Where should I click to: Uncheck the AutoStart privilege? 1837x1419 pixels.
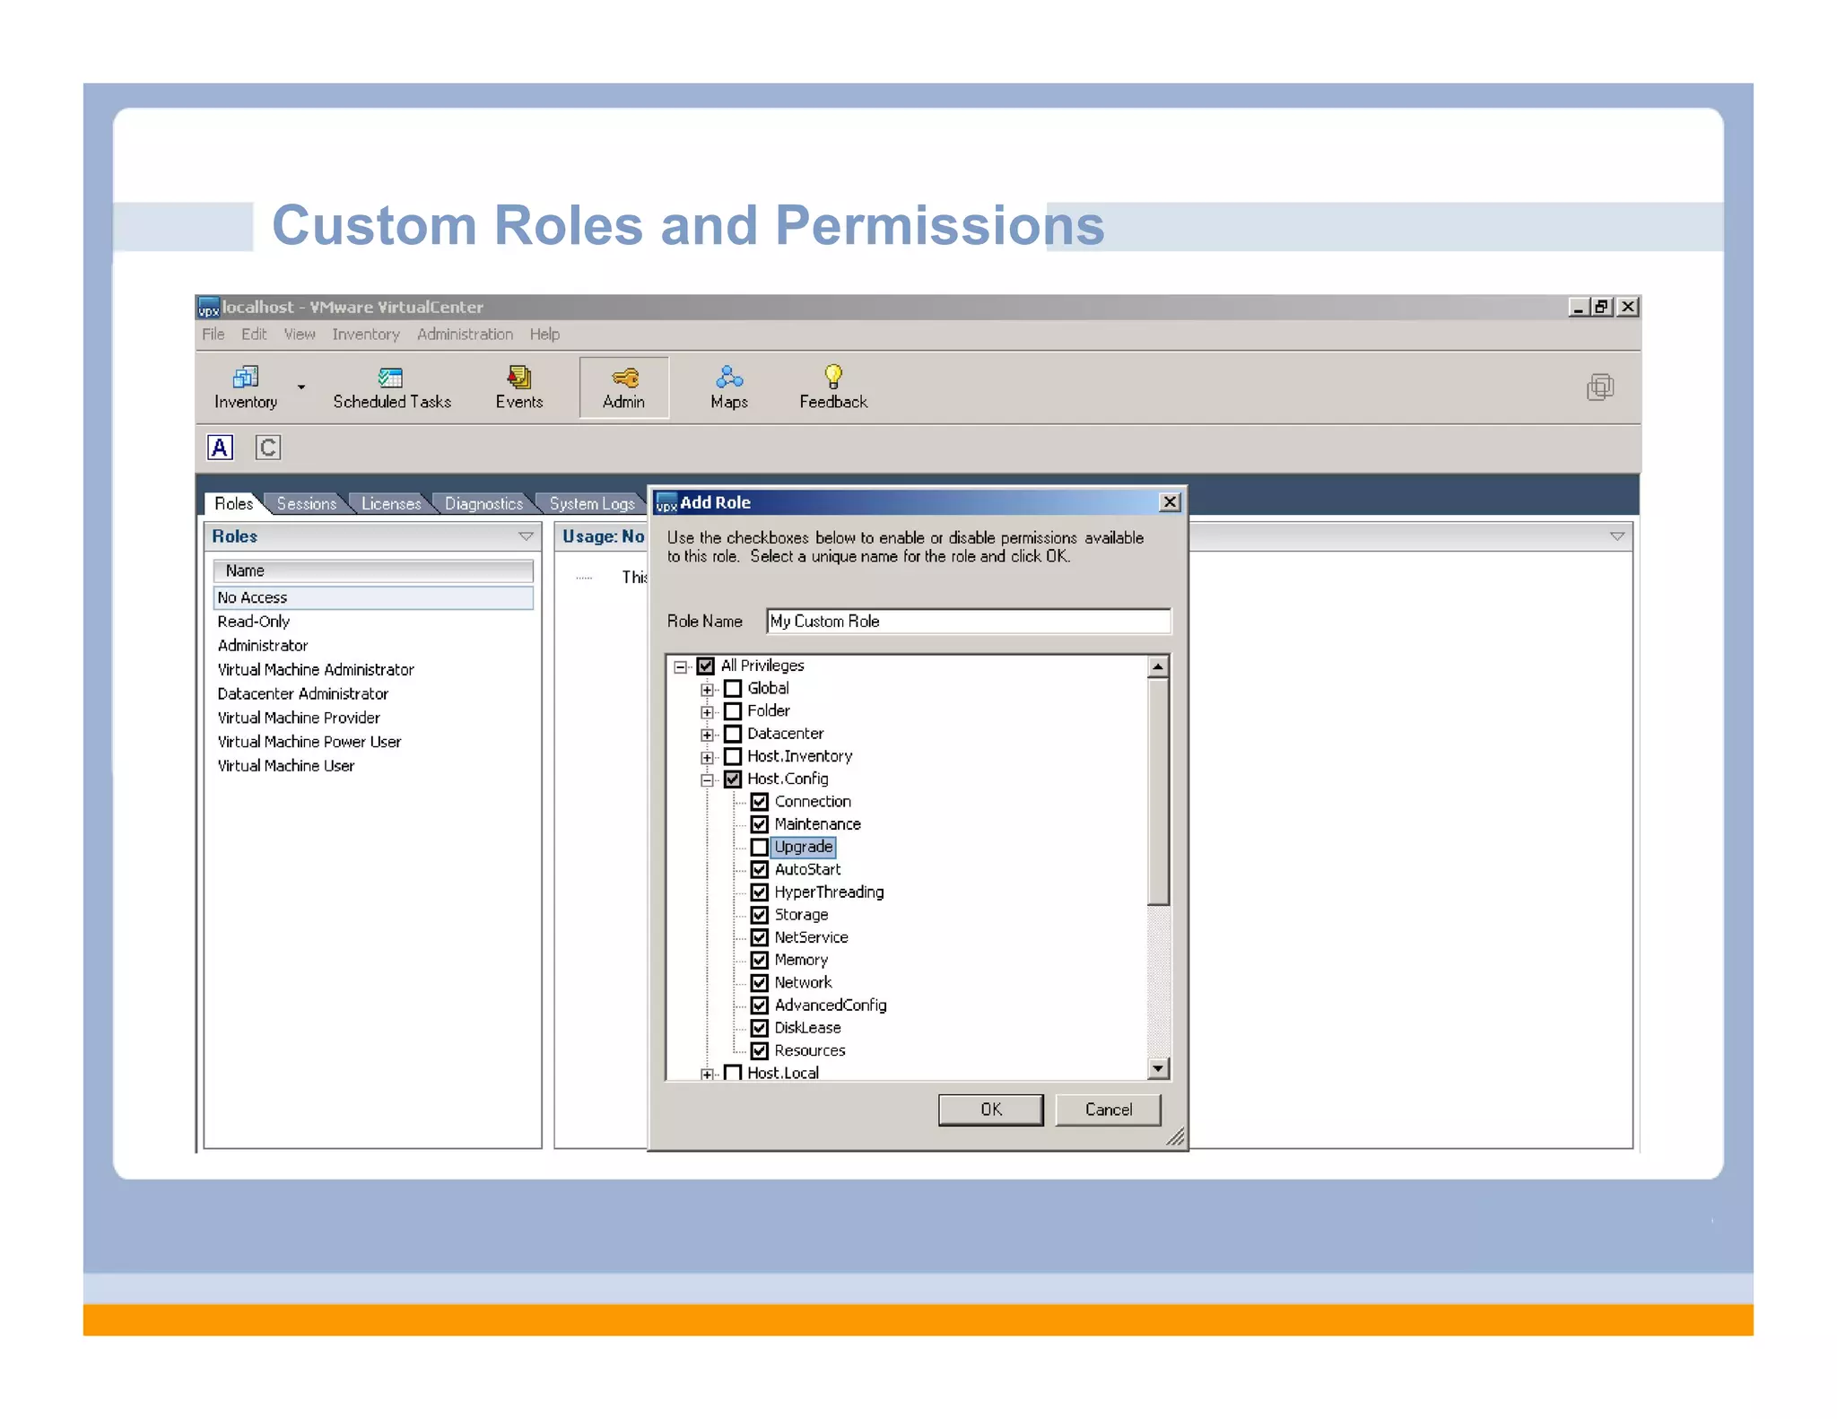tap(760, 869)
